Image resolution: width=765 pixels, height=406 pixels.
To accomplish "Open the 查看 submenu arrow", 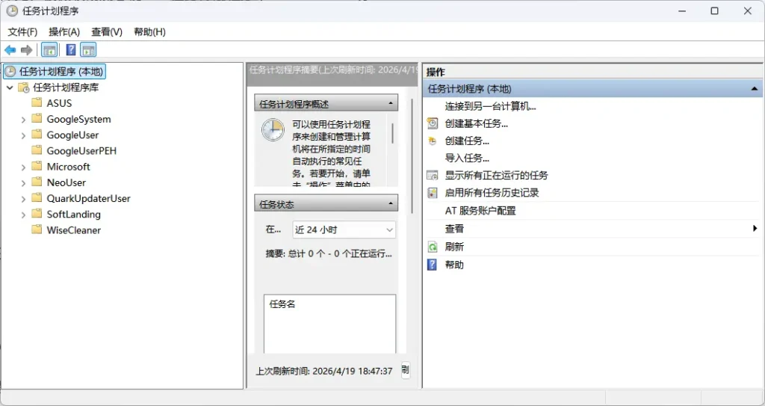I will [755, 228].
